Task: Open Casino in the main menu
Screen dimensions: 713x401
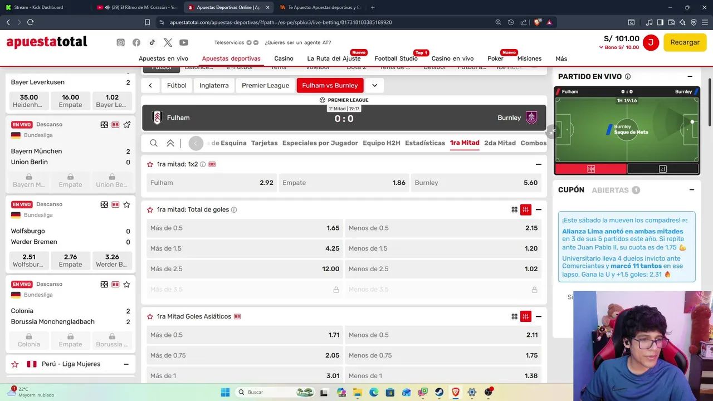Action: (x=284, y=58)
